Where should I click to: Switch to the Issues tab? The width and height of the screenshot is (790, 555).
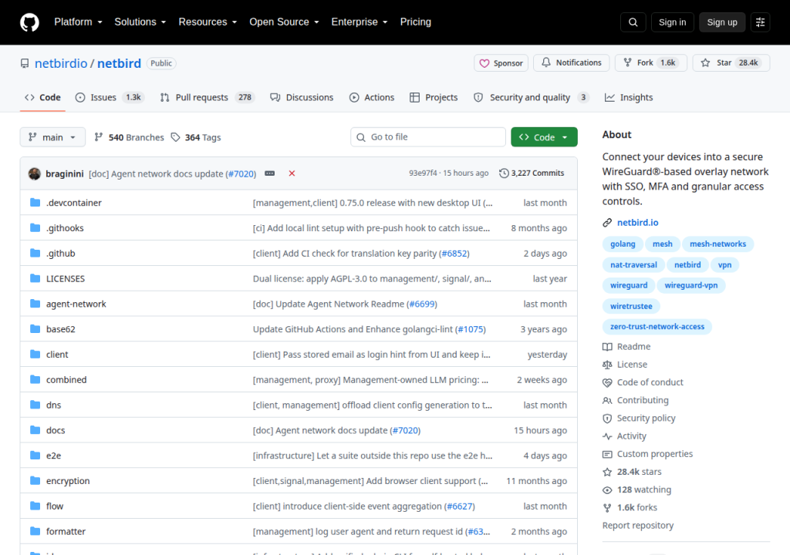(x=110, y=97)
